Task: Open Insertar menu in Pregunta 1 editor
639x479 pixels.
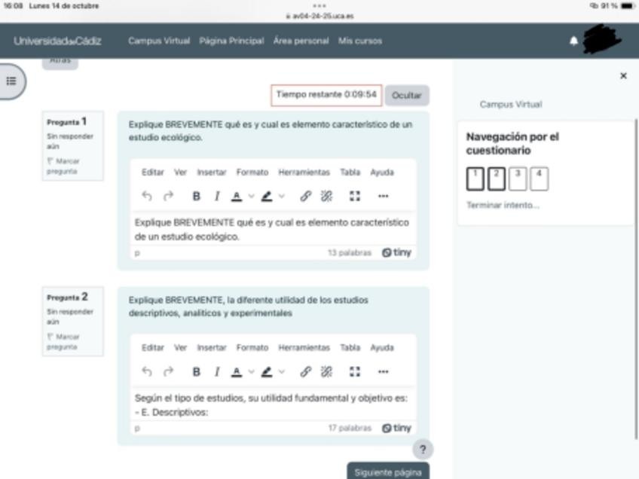Action: [212, 172]
